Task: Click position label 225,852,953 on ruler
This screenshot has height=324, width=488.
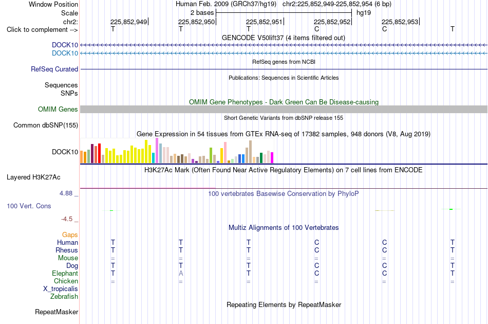Action: coord(400,22)
